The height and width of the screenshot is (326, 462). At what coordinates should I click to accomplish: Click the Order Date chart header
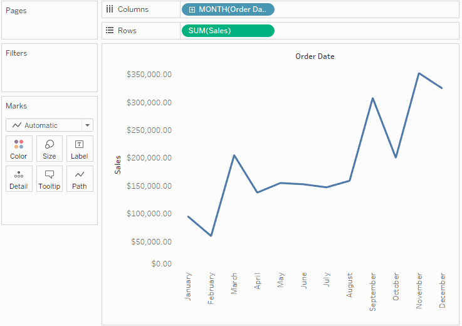pos(315,56)
